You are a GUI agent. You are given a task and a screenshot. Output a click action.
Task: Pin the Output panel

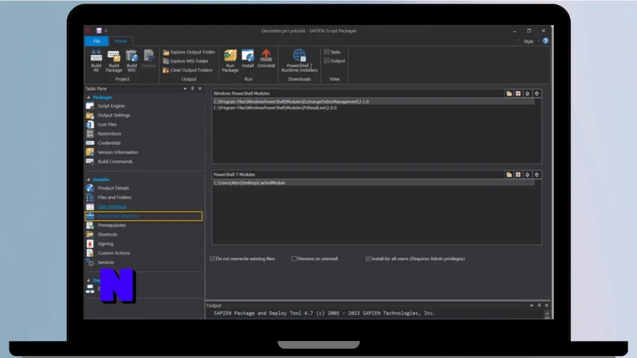point(539,306)
